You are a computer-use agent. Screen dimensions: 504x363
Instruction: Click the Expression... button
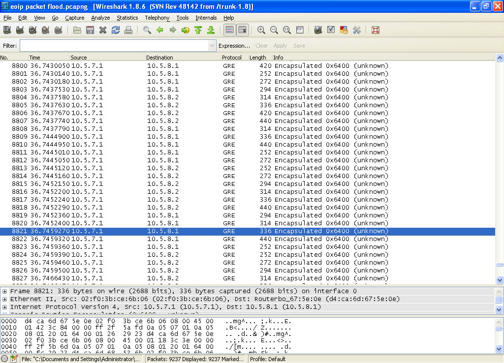(x=234, y=46)
